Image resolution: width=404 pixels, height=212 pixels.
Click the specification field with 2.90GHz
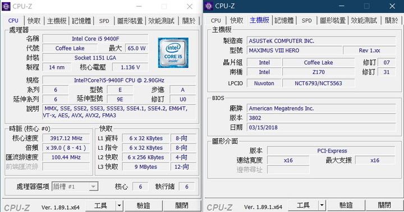(119, 80)
